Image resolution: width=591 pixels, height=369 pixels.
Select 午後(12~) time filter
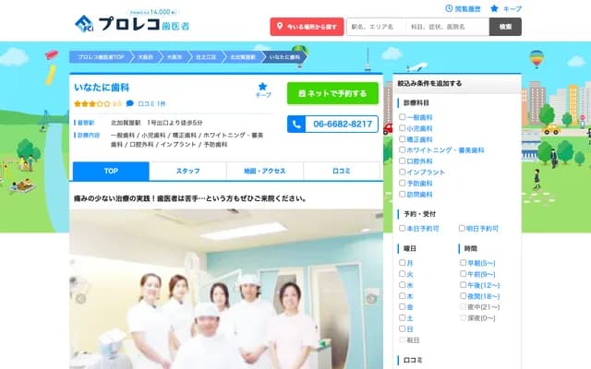[463, 285]
